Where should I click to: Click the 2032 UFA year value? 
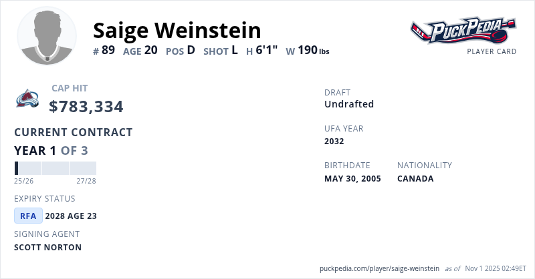pos(334,141)
